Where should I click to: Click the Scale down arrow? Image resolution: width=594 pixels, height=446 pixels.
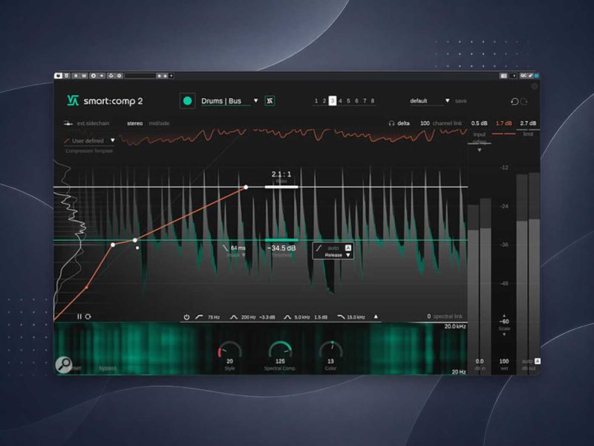point(504,334)
